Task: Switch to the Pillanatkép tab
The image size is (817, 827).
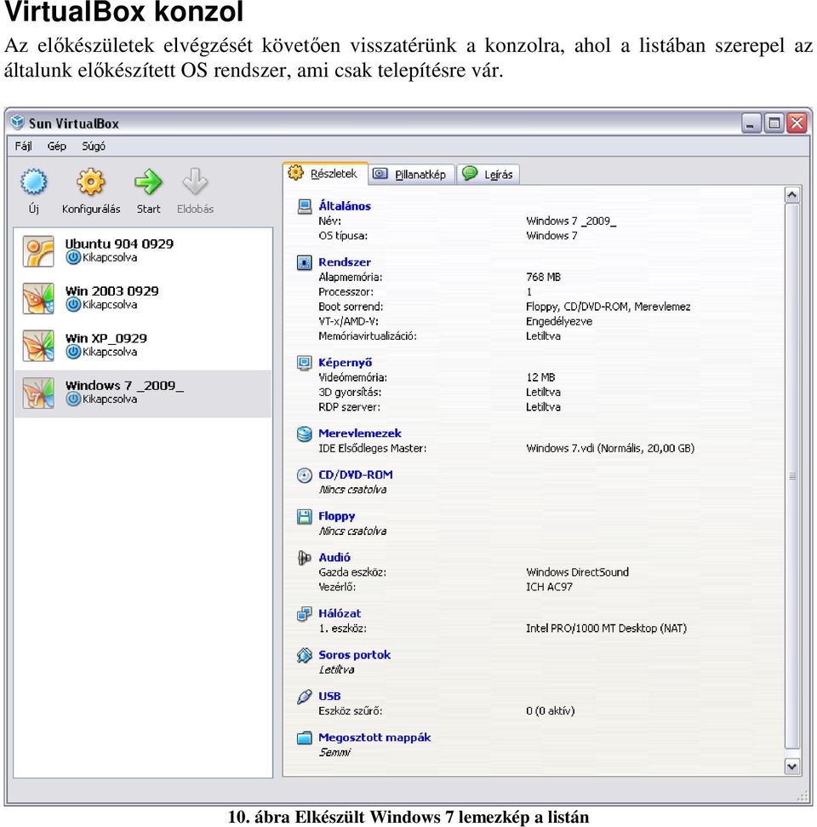Action: pos(412,174)
